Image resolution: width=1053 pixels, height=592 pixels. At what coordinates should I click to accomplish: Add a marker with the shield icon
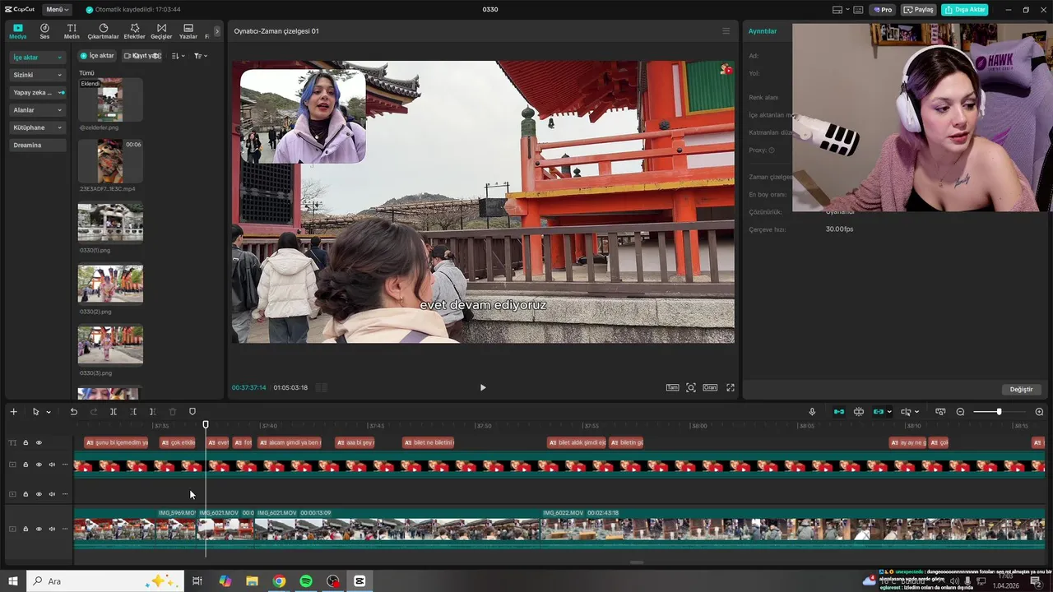pyautogui.click(x=193, y=412)
